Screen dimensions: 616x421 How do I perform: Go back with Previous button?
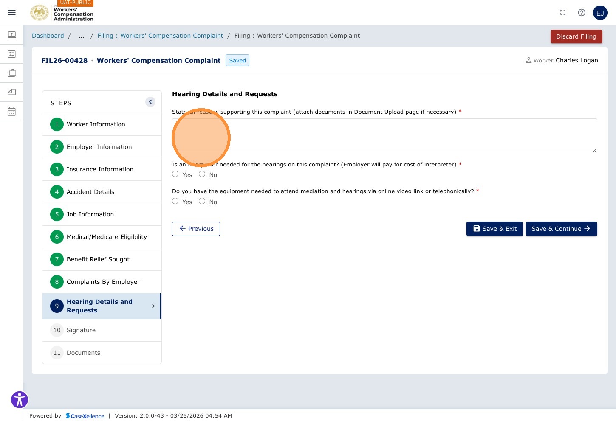pos(196,229)
